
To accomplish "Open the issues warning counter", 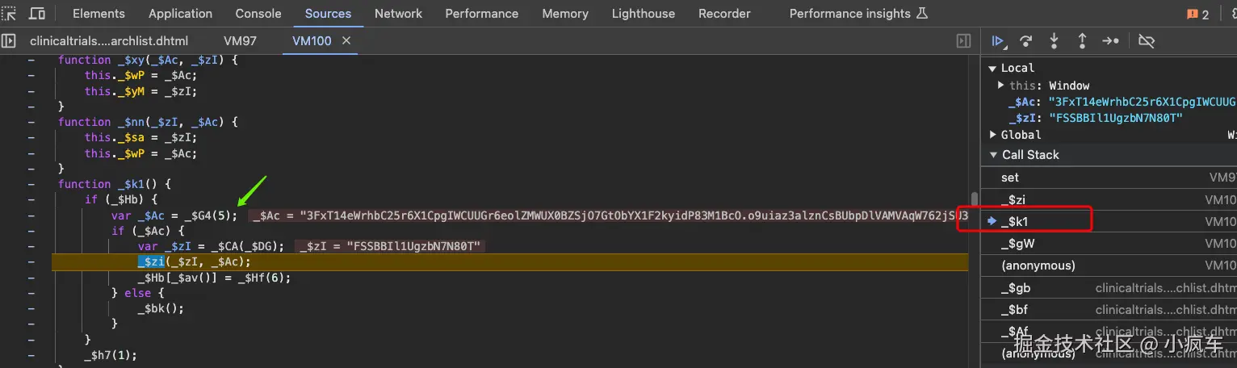I will tap(1197, 14).
